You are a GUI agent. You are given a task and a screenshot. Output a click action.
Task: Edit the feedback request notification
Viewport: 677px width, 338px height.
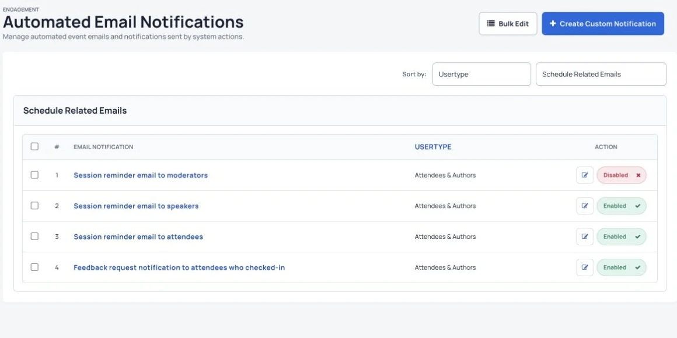pyautogui.click(x=585, y=267)
